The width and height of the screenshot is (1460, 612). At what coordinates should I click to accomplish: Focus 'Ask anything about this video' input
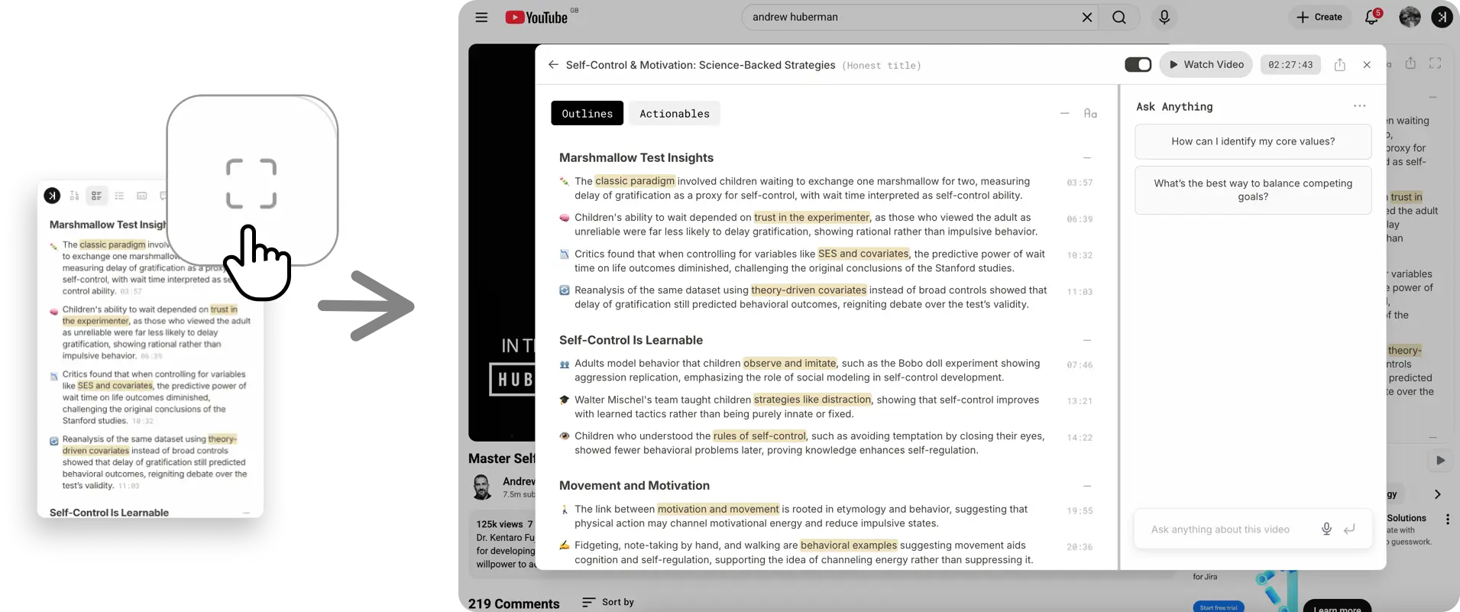click(x=1220, y=529)
